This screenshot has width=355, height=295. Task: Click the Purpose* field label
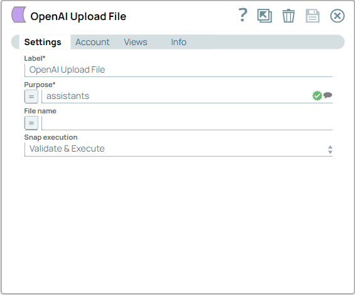40,85
